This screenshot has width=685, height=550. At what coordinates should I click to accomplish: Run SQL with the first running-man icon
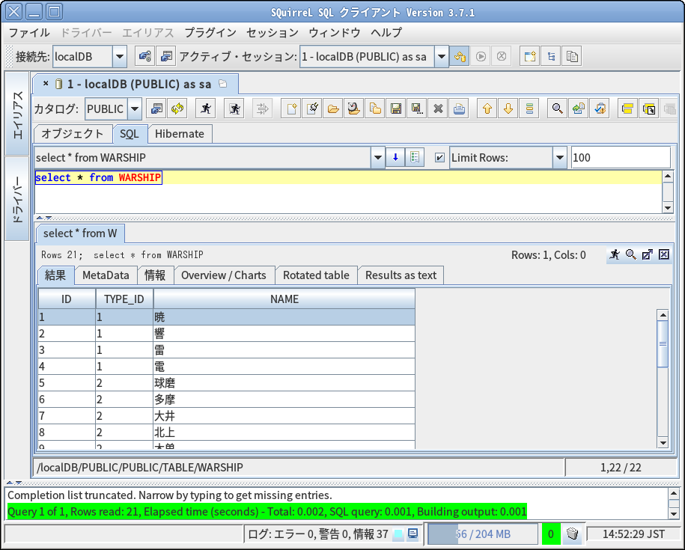point(206,109)
